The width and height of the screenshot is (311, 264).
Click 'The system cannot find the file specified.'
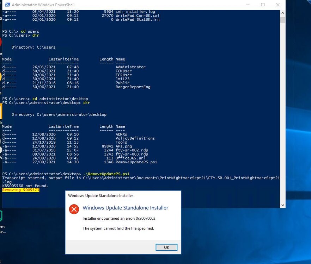118,228
